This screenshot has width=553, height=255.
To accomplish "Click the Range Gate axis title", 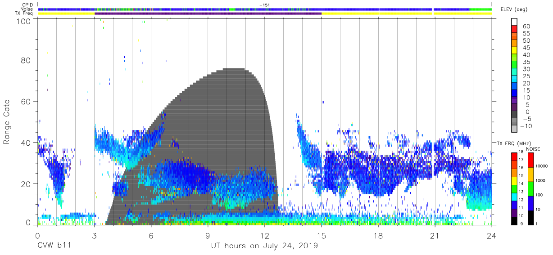I will click(7, 122).
